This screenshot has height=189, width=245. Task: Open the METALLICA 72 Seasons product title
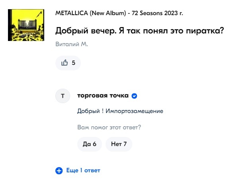[x=119, y=13]
